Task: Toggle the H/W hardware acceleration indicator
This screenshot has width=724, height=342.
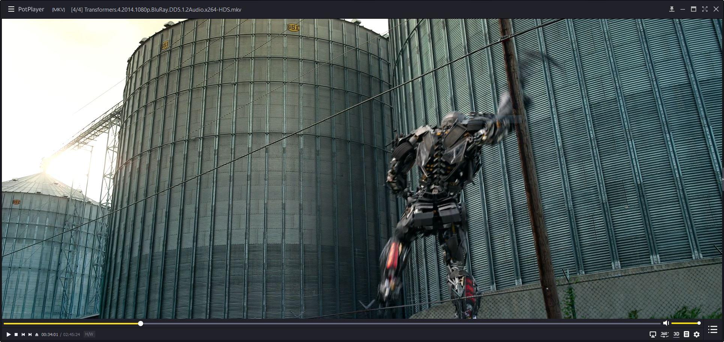Action: point(89,334)
